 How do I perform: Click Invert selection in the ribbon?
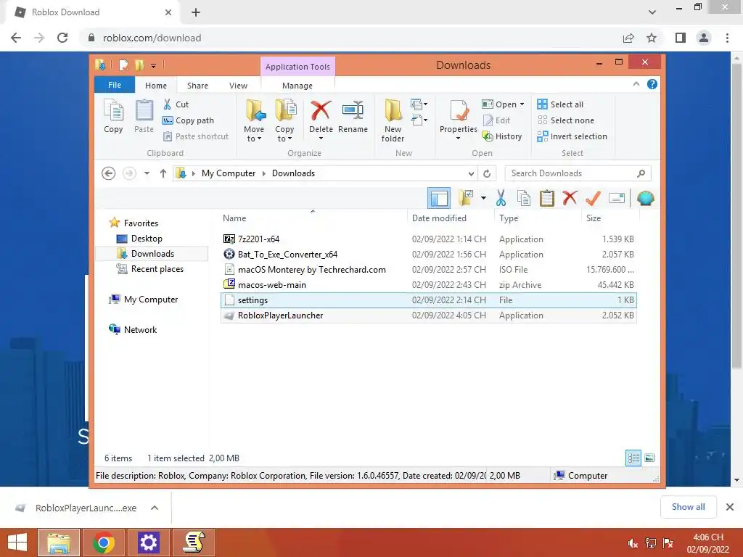pos(572,136)
